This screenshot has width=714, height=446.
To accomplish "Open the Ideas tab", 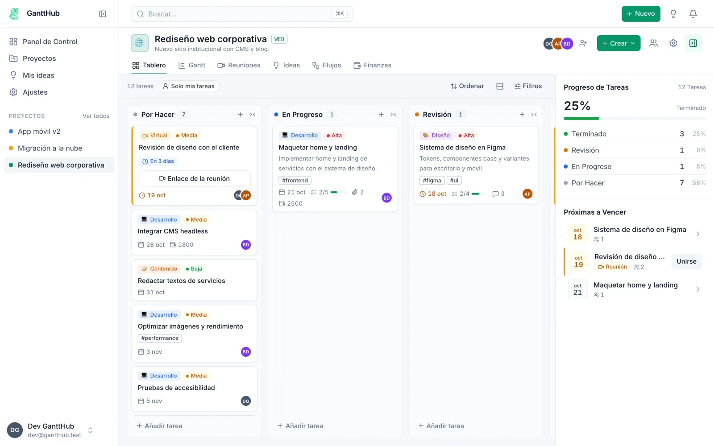I will [286, 65].
